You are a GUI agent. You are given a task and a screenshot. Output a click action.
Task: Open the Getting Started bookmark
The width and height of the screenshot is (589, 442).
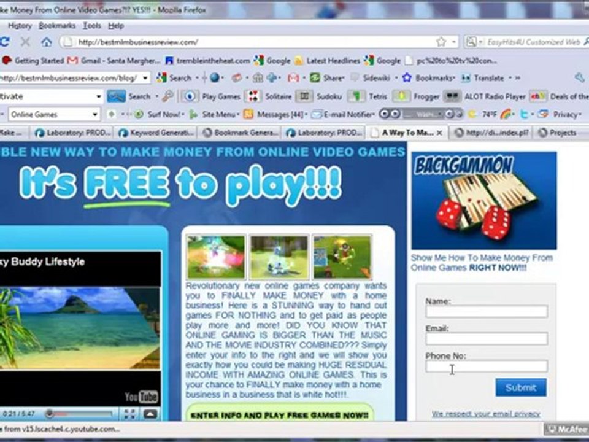[33, 61]
